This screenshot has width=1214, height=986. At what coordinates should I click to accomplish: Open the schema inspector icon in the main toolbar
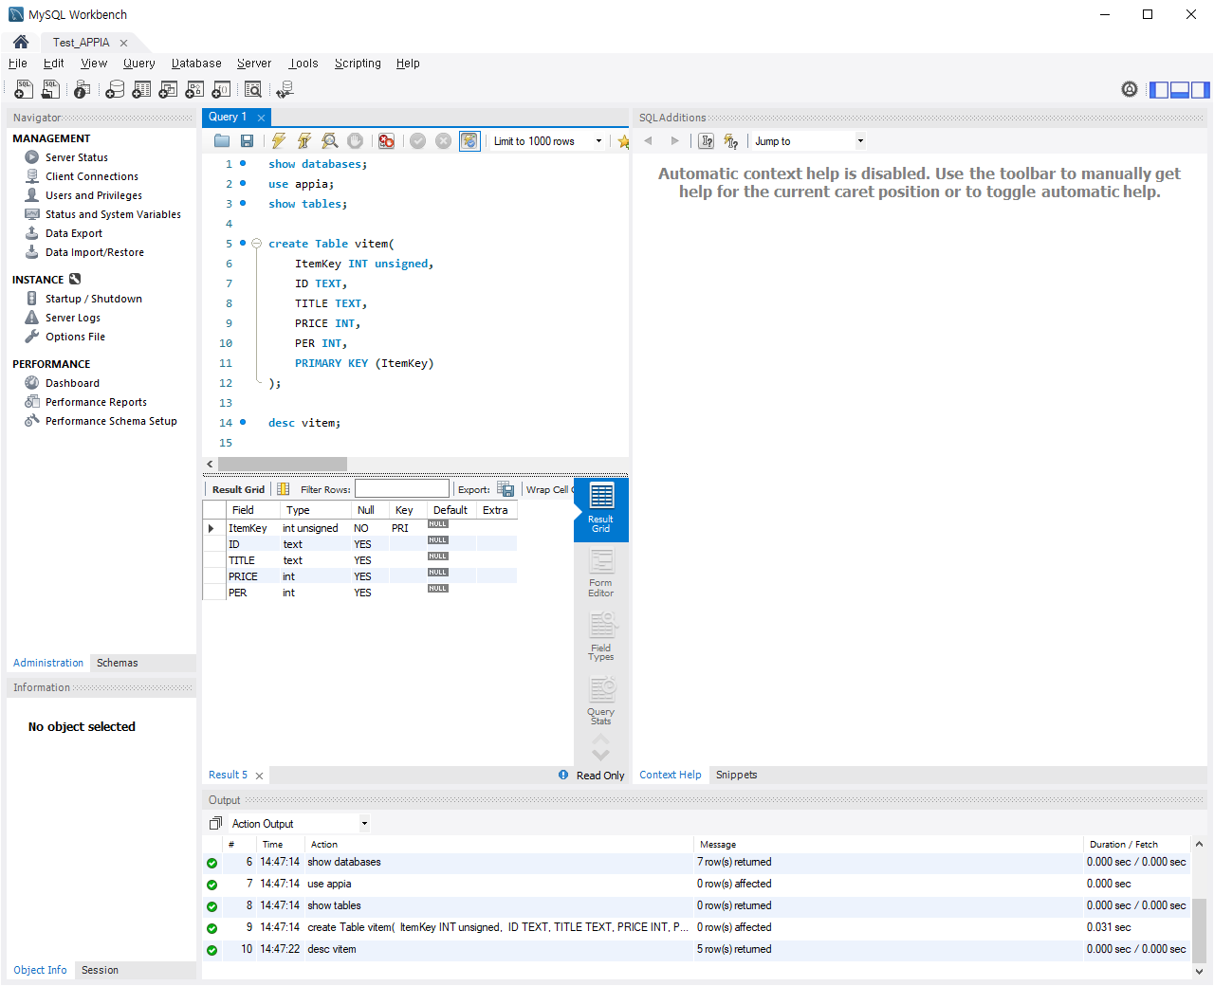pos(83,89)
